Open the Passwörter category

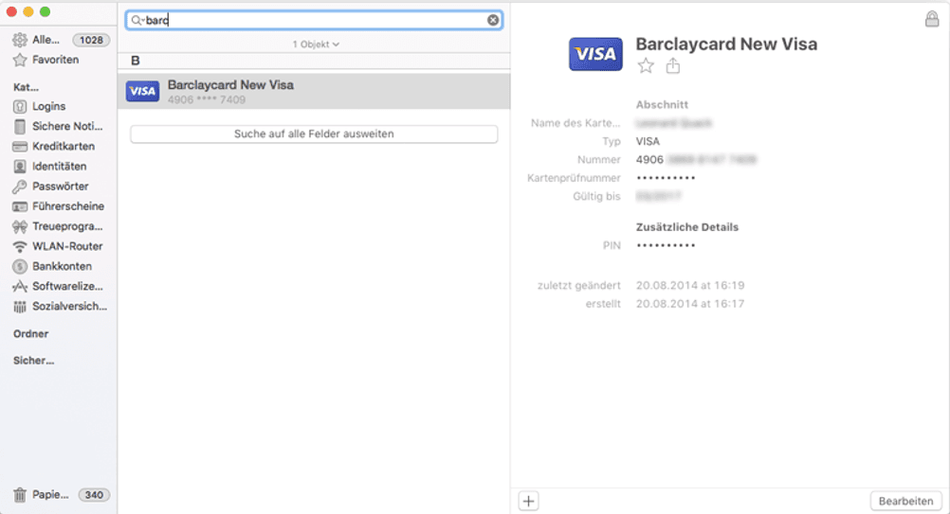61,186
